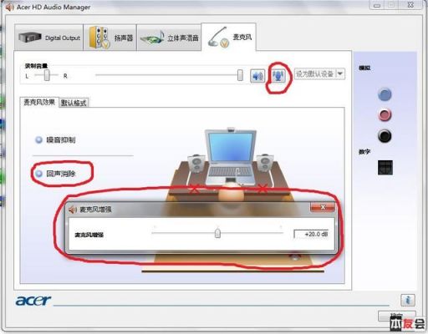Switch to the Digital Output tab
428x334 pixels.
(x=48, y=38)
